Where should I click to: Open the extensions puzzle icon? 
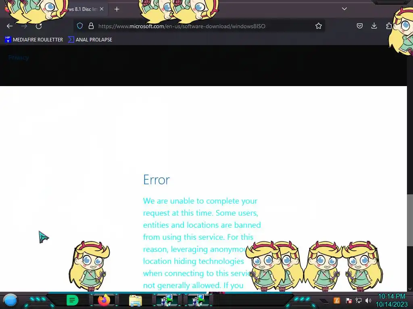pyautogui.click(x=389, y=26)
